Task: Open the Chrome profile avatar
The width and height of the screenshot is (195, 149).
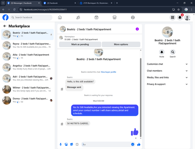Action: (x=186, y=9)
